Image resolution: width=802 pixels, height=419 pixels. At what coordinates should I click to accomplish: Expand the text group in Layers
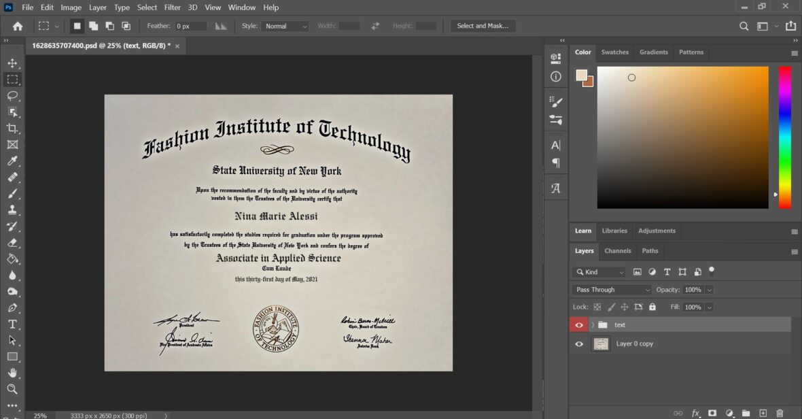point(592,324)
